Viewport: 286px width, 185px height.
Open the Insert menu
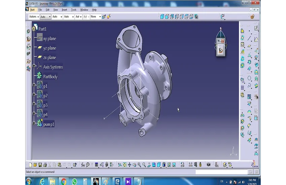pos(64,10)
